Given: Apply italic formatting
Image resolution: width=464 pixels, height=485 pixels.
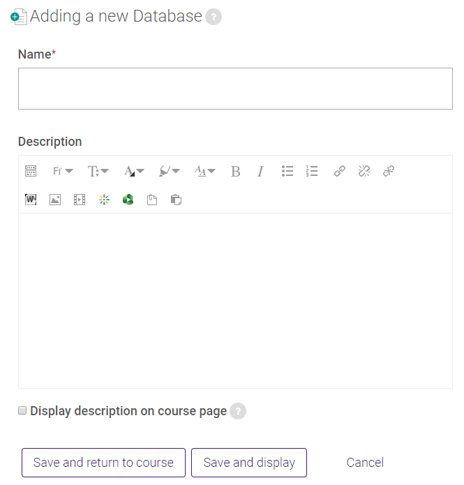Looking at the screenshot, I should pos(260,171).
